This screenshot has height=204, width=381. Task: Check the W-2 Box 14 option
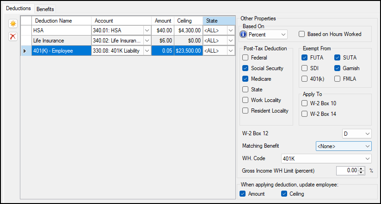pos(304,114)
